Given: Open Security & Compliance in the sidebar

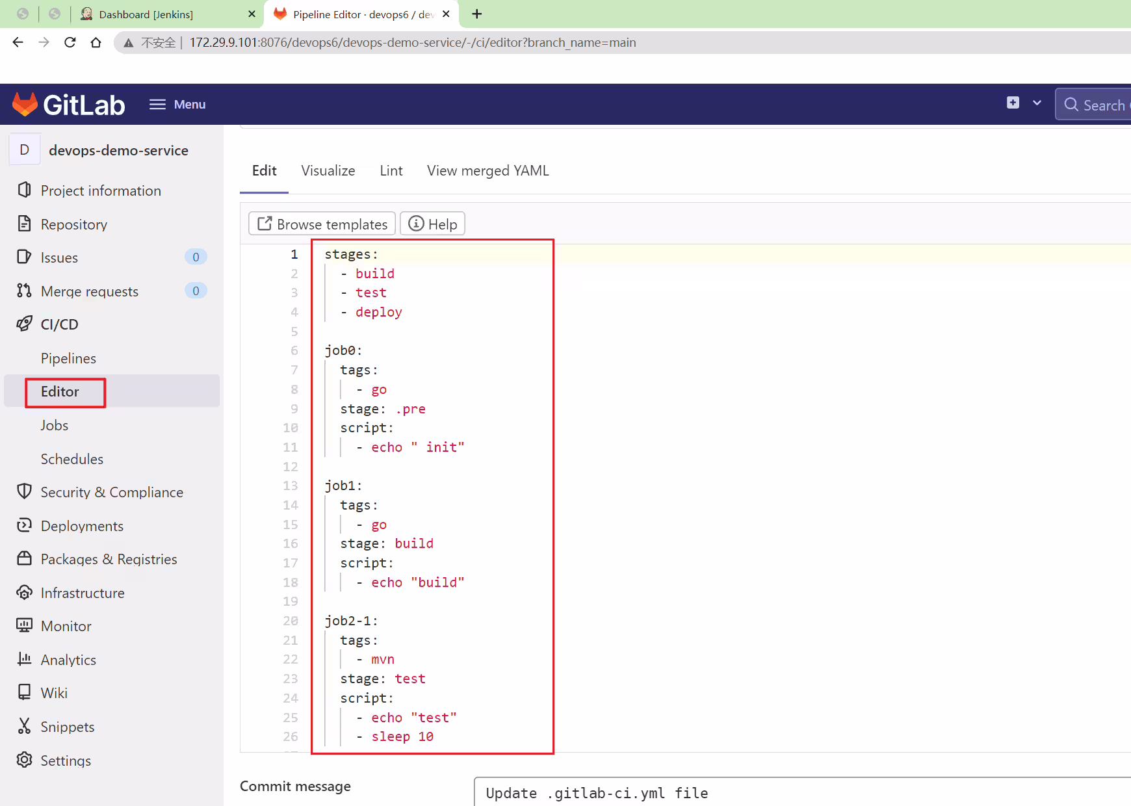Looking at the screenshot, I should [x=112, y=492].
